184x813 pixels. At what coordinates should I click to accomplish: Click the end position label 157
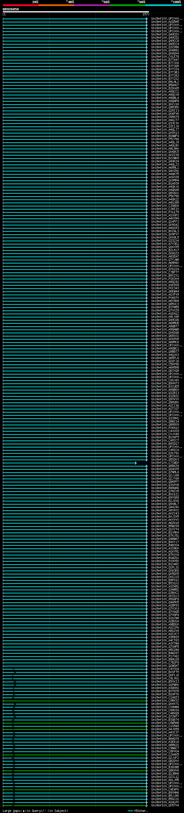pyautogui.click(x=145, y=14)
